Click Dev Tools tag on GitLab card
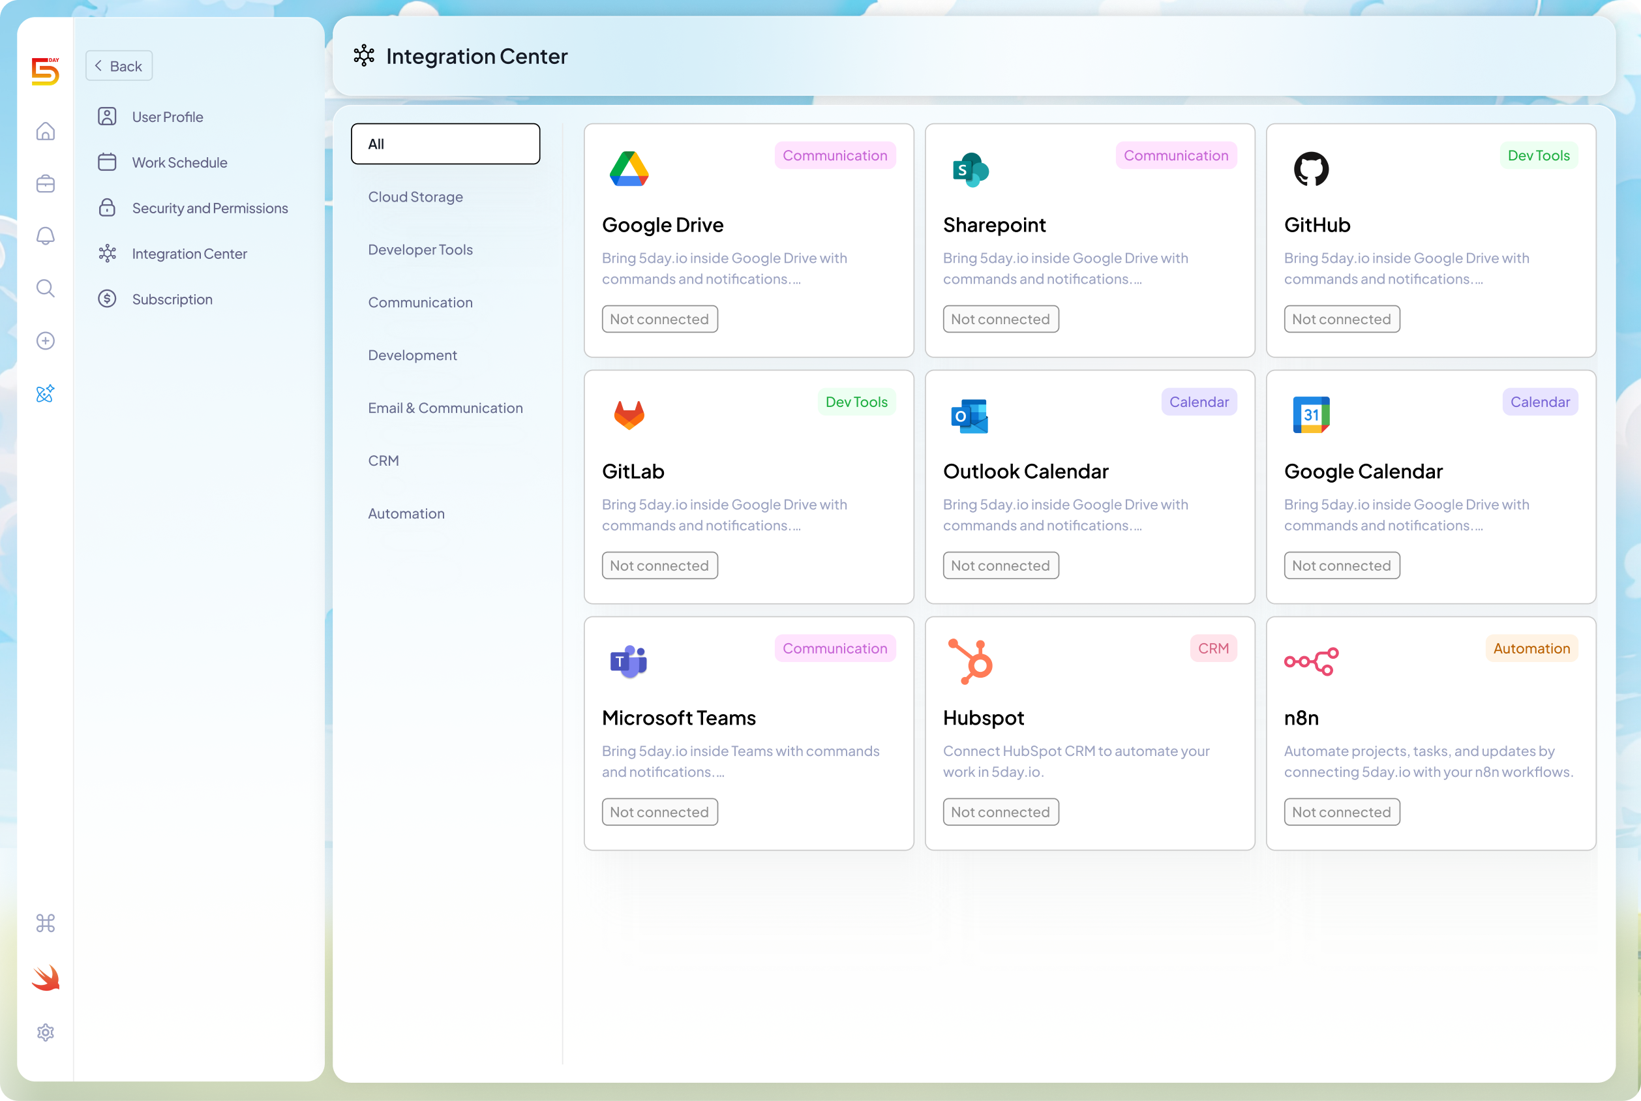 coord(856,402)
